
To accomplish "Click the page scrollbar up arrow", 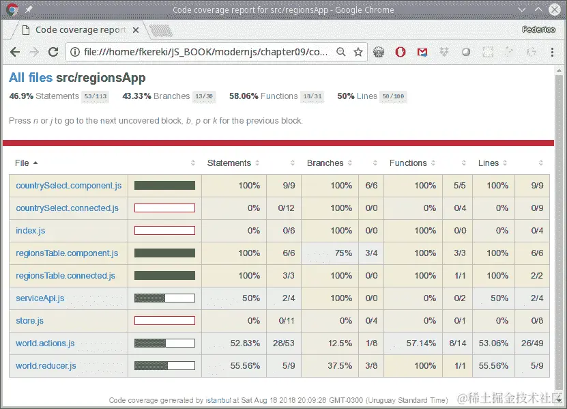I will (x=559, y=71).
